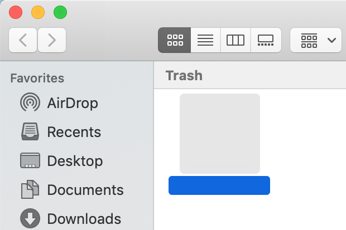346x230 pixels.
Task: Go forward using the right chevron button
Action: [x=52, y=40]
